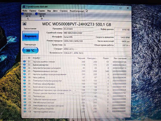This screenshot has width=161, height=121.
Task: Open the Справка menu
Action: click(x=64, y=11)
